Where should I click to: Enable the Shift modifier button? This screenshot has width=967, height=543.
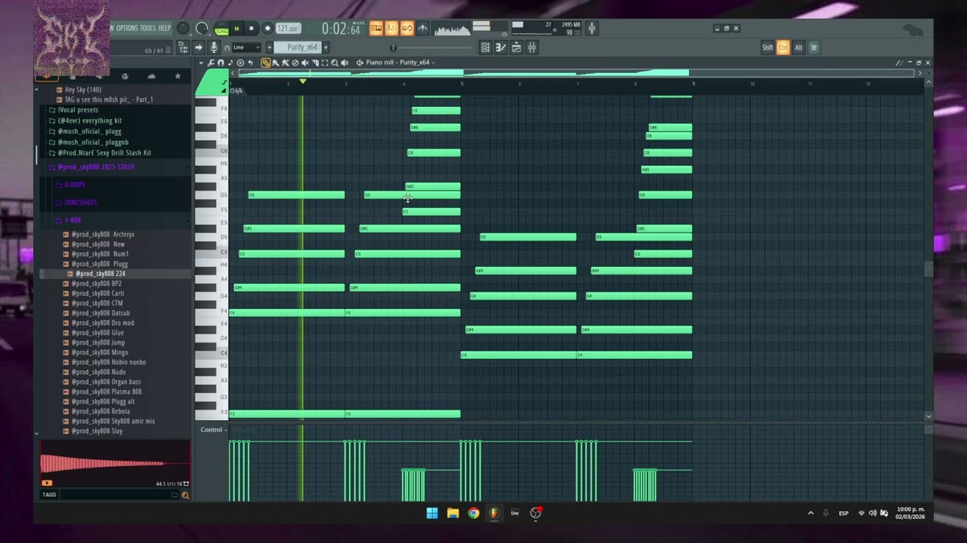[x=768, y=48]
